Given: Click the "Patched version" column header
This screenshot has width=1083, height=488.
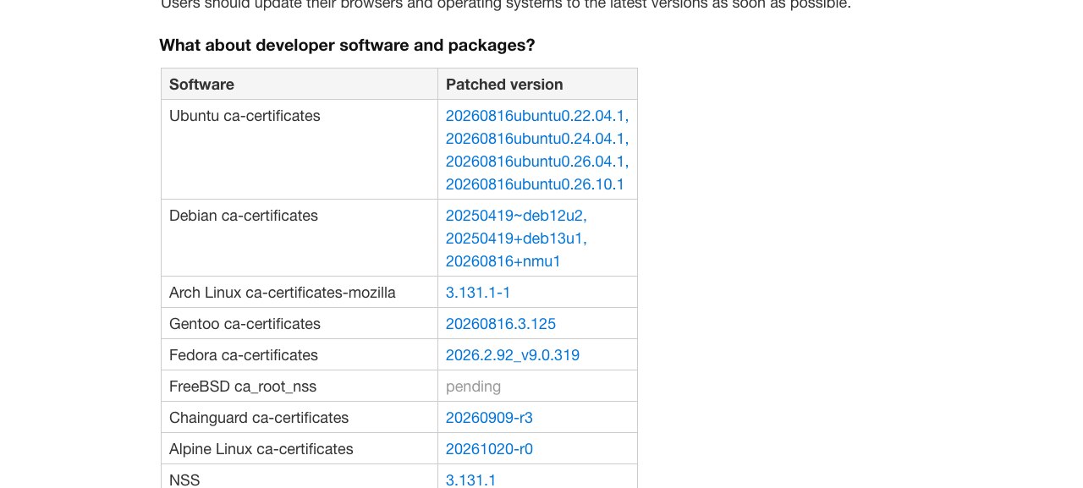Looking at the screenshot, I should [x=537, y=85].
